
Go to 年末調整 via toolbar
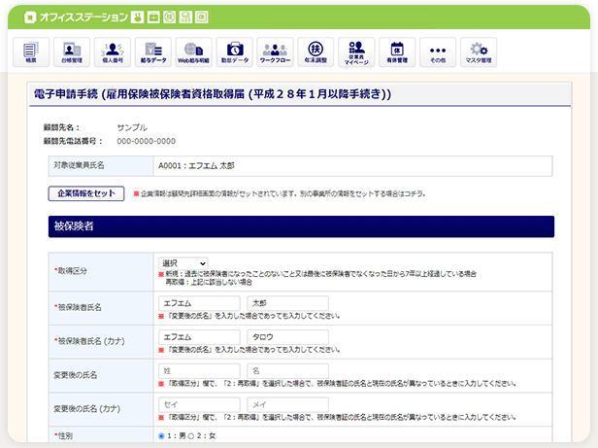pos(316,52)
